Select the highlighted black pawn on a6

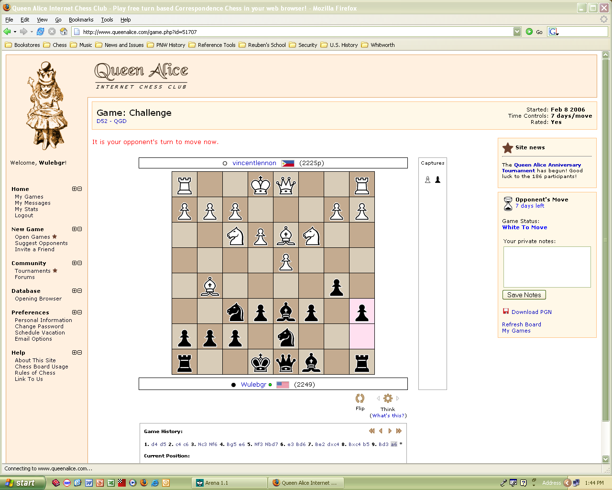(x=362, y=312)
